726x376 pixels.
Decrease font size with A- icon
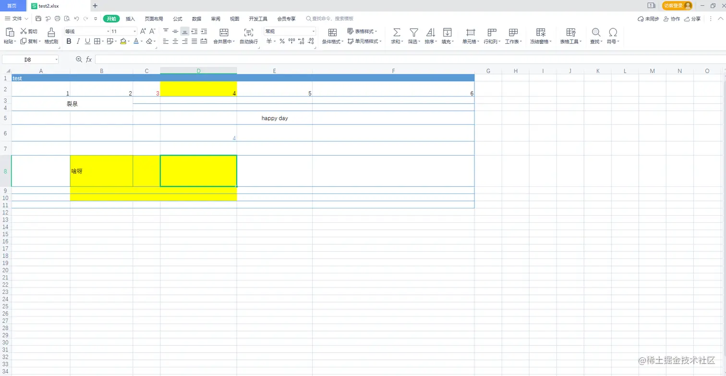152,31
